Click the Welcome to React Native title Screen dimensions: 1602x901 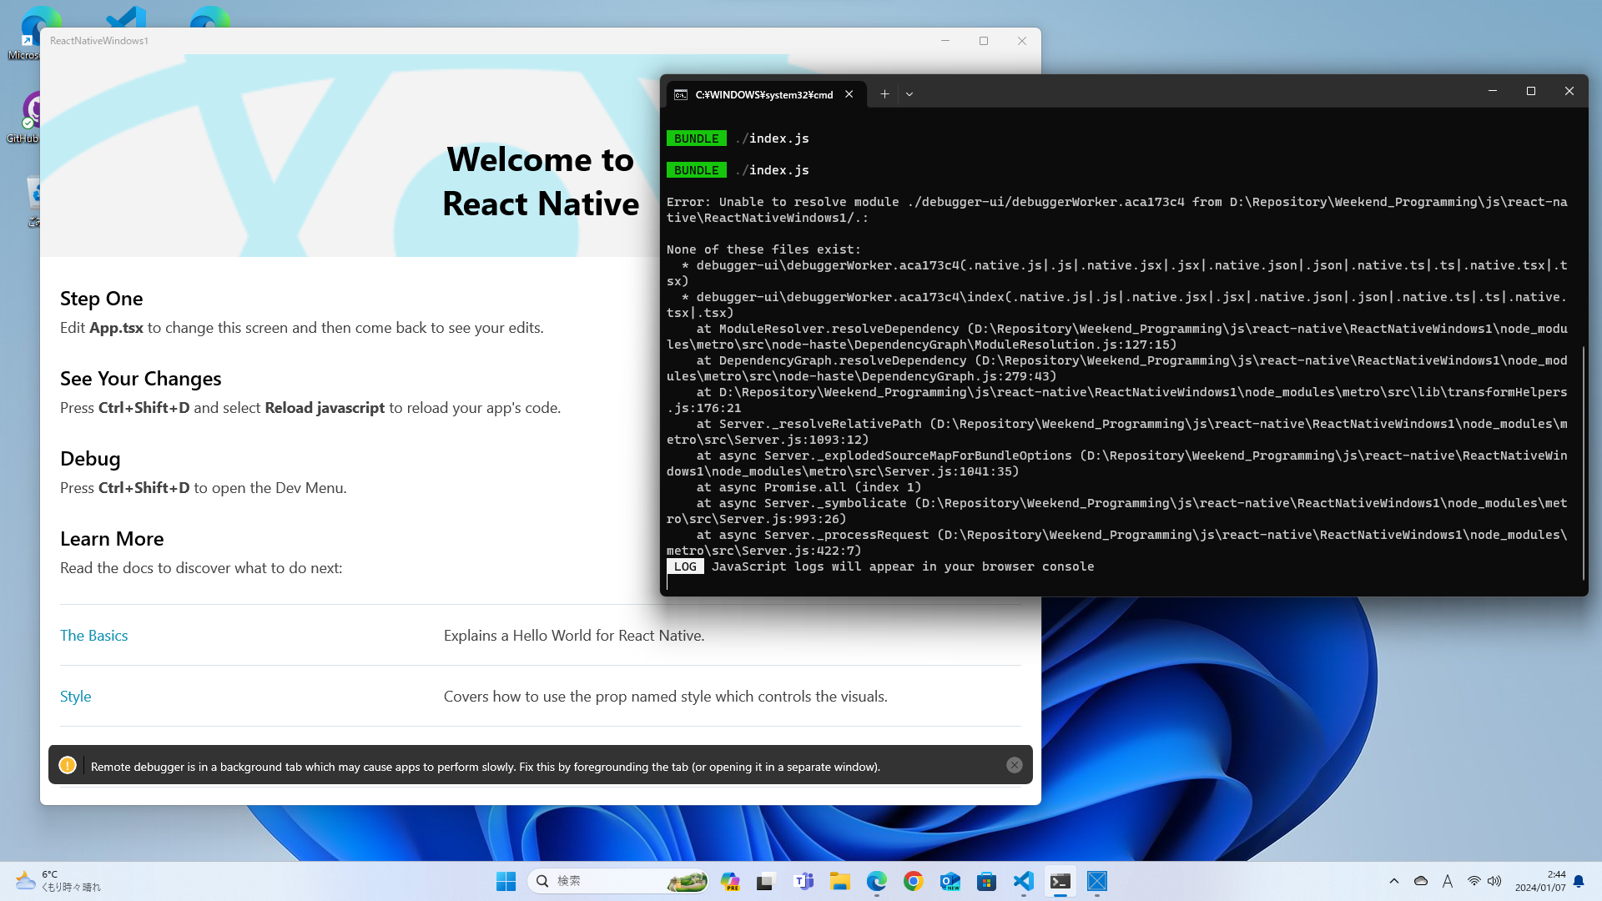point(541,182)
